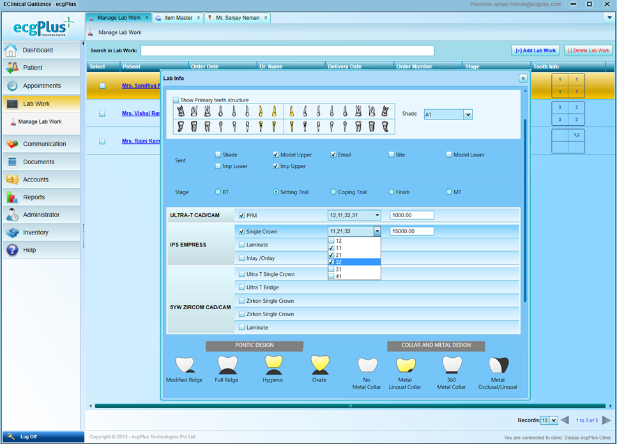
Task: Click the Search in Lab Work field
Action: [287, 50]
